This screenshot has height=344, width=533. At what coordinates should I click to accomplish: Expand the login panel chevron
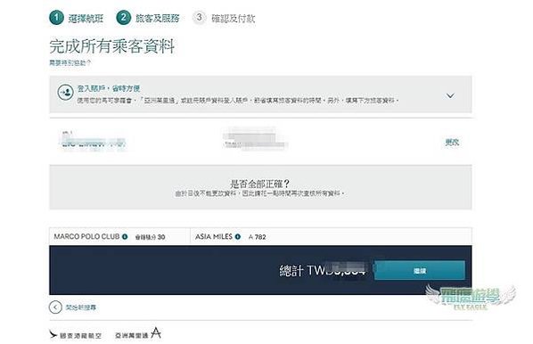(450, 96)
